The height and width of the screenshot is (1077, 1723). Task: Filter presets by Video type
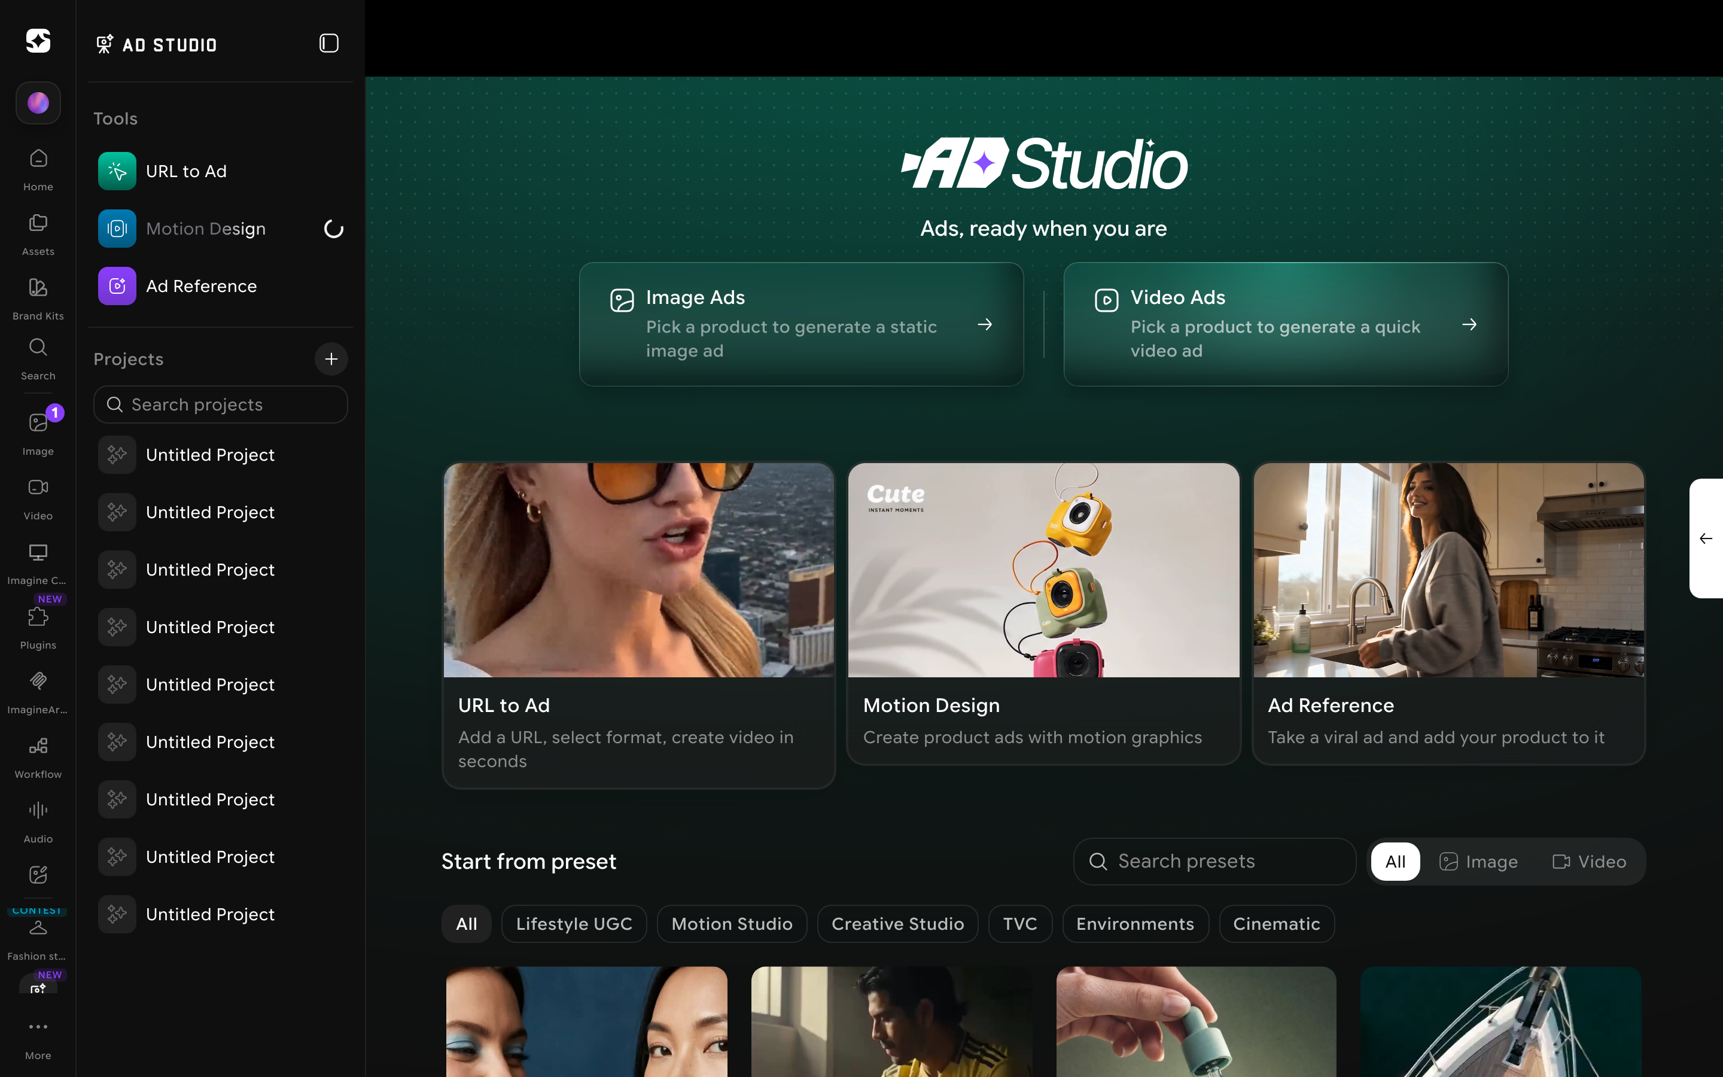pyautogui.click(x=1589, y=862)
